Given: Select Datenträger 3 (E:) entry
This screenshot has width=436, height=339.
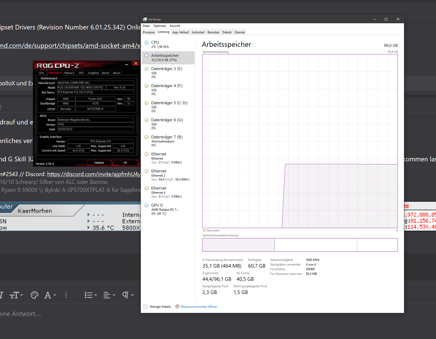Looking at the screenshot, I should tap(168, 73).
